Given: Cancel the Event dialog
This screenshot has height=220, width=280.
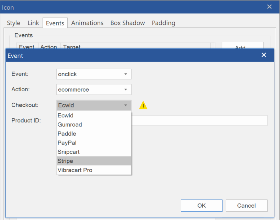Looking at the screenshot, I should pos(246,206).
